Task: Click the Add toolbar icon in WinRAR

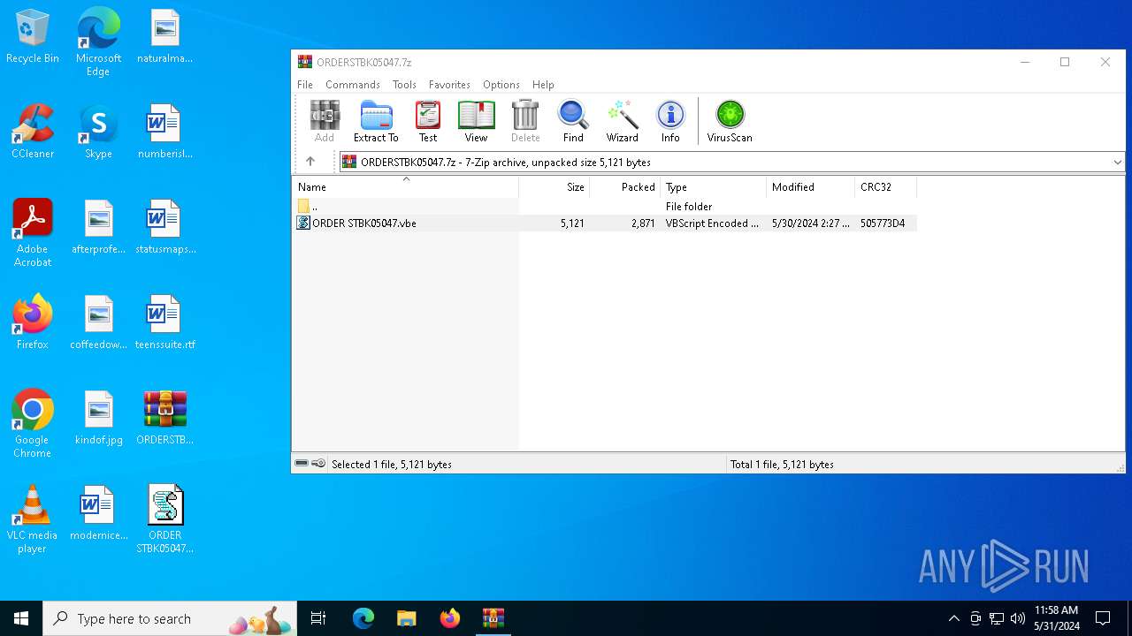Action: point(325,121)
